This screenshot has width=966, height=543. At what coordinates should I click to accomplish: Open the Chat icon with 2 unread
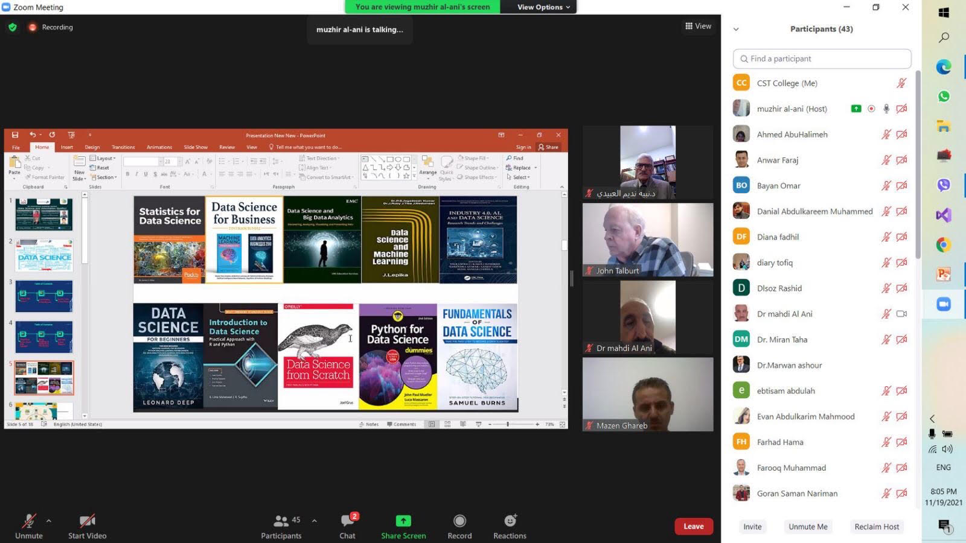click(348, 520)
